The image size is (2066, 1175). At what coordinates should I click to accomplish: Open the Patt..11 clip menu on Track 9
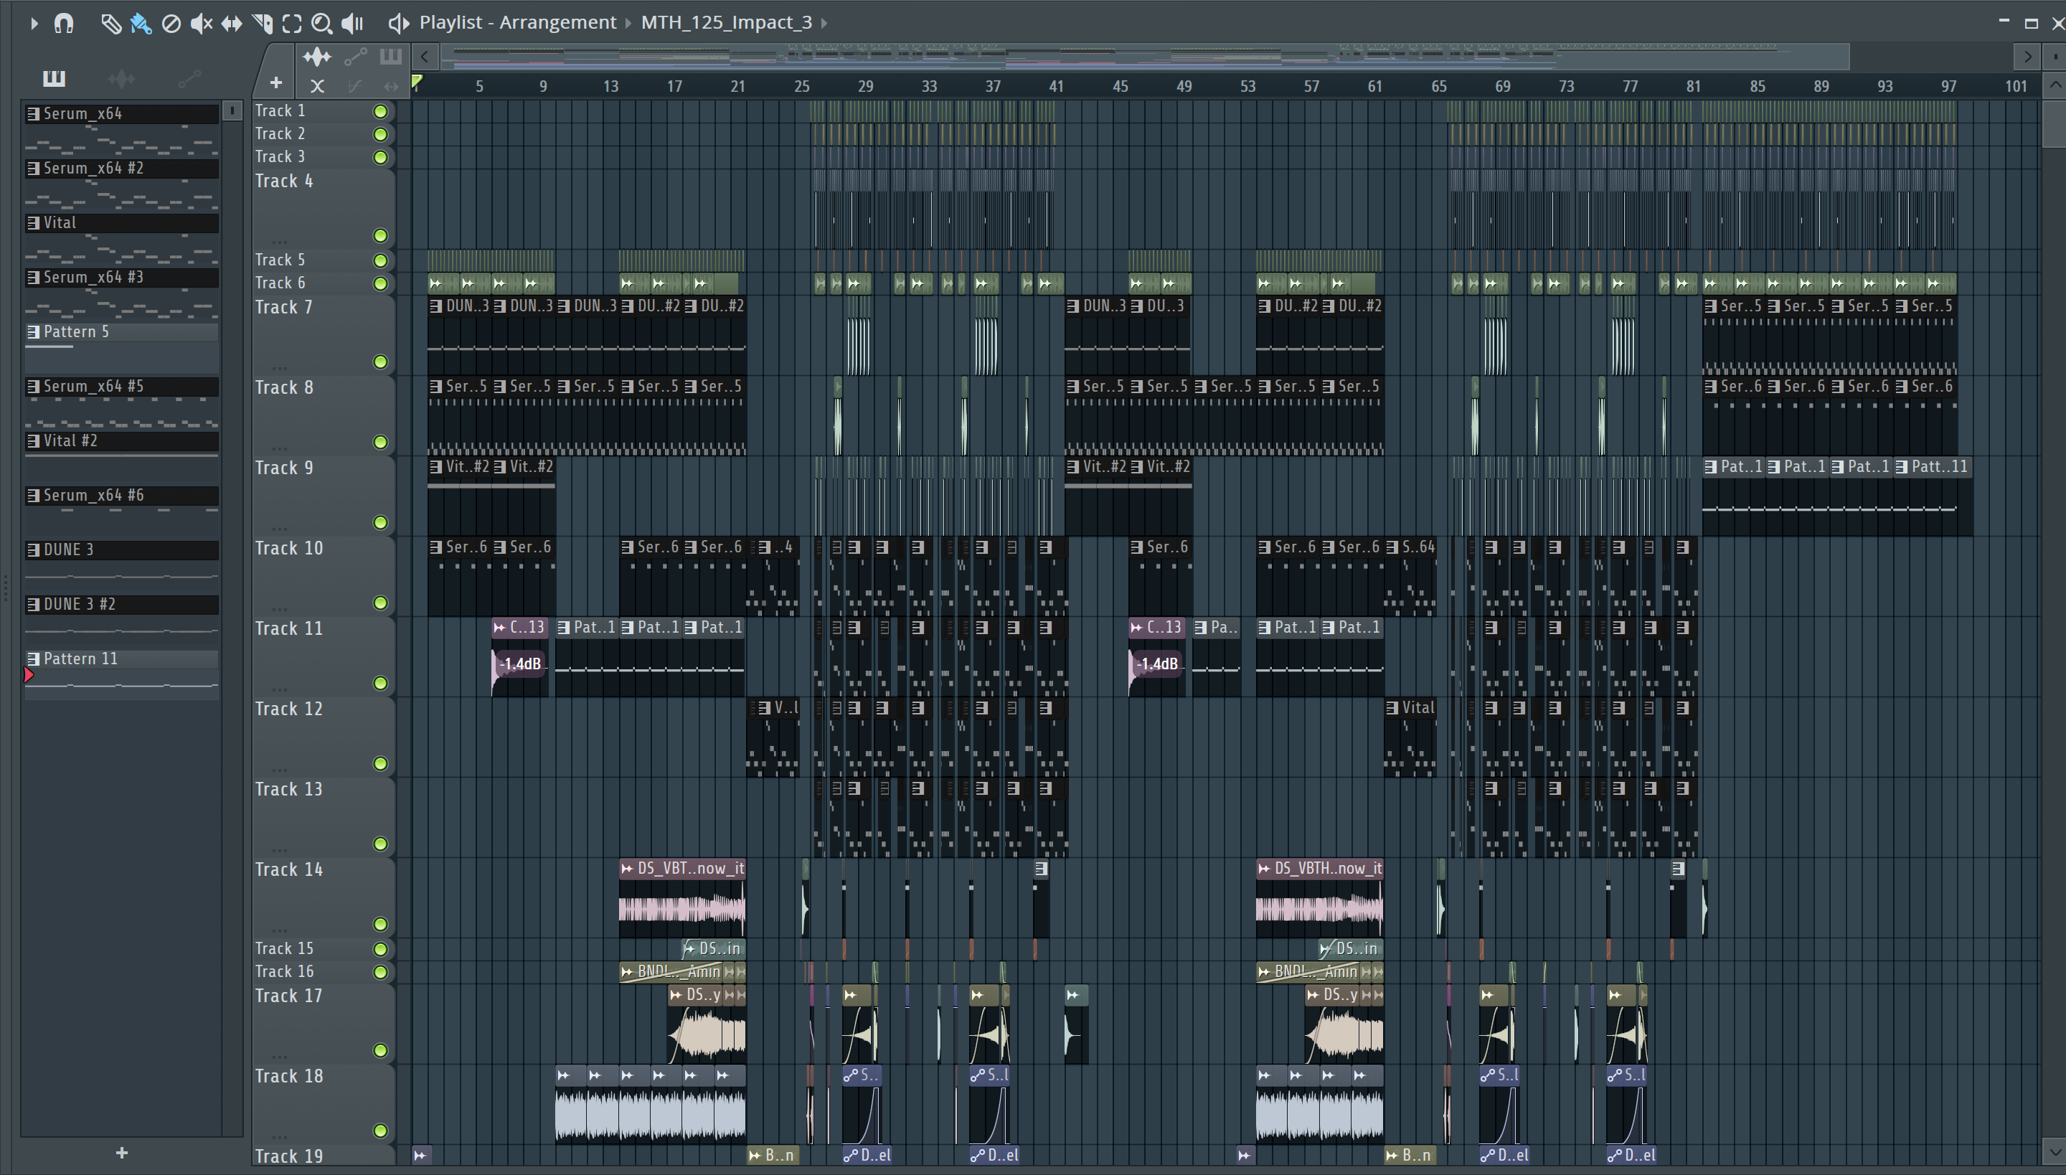(x=1902, y=466)
